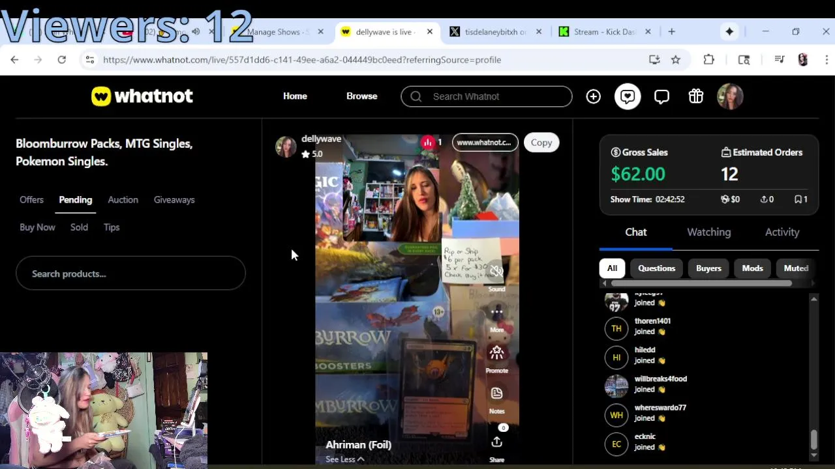Screen dimensions: 835x469
Task: Click the Whatnot logo
Action: point(142,96)
